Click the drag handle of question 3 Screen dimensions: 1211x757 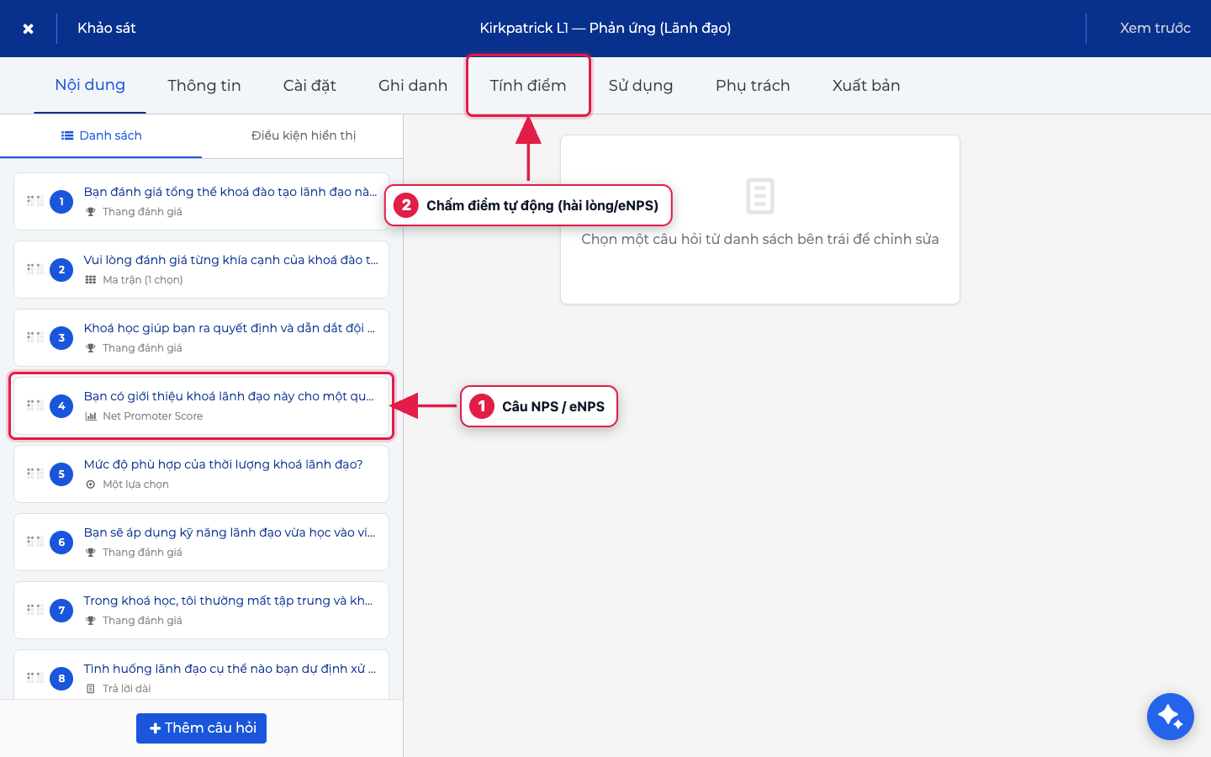(34, 337)
